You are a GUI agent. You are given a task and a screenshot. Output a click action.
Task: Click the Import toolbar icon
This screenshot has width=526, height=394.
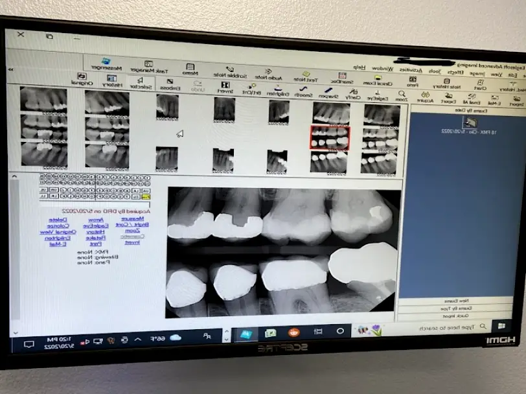(x=516, y=101)
